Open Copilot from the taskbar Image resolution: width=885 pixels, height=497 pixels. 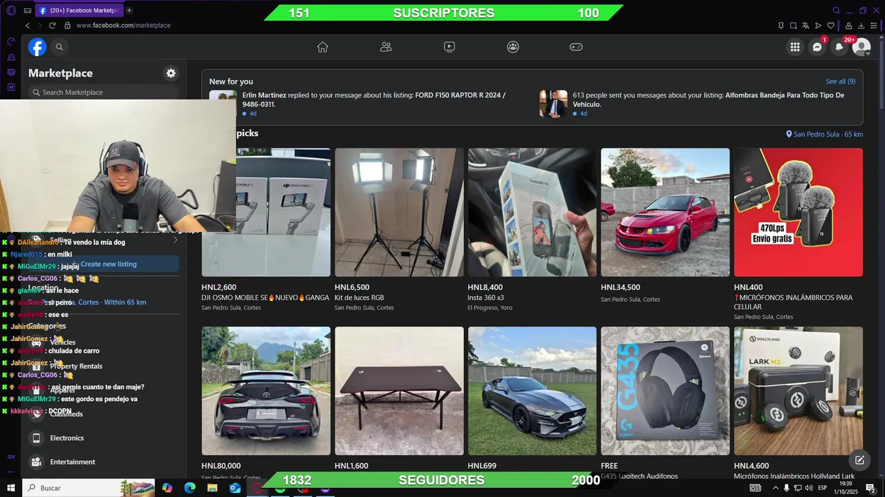pos(167,488)
